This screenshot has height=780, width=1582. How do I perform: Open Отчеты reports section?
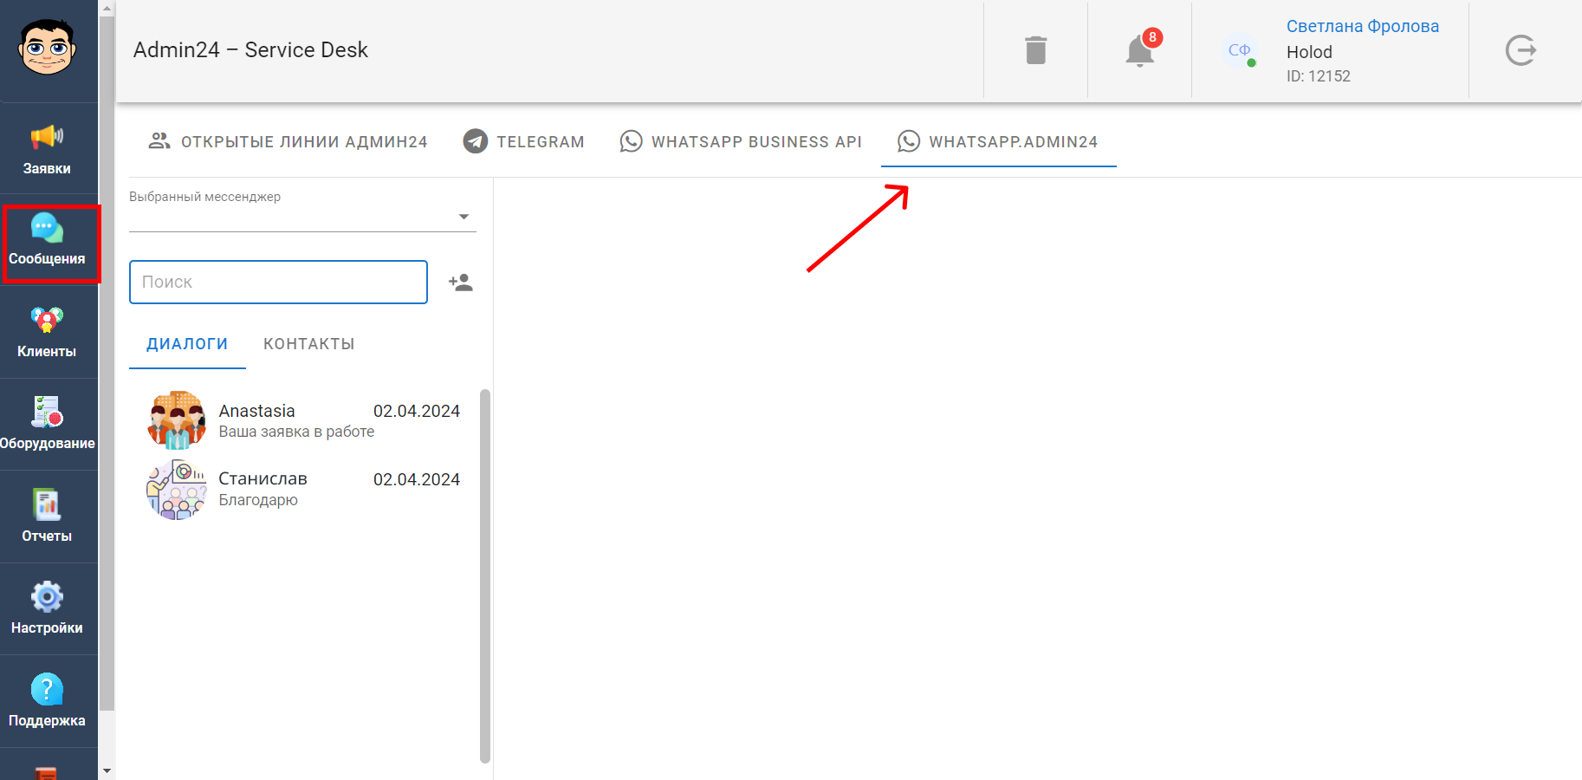48,517
